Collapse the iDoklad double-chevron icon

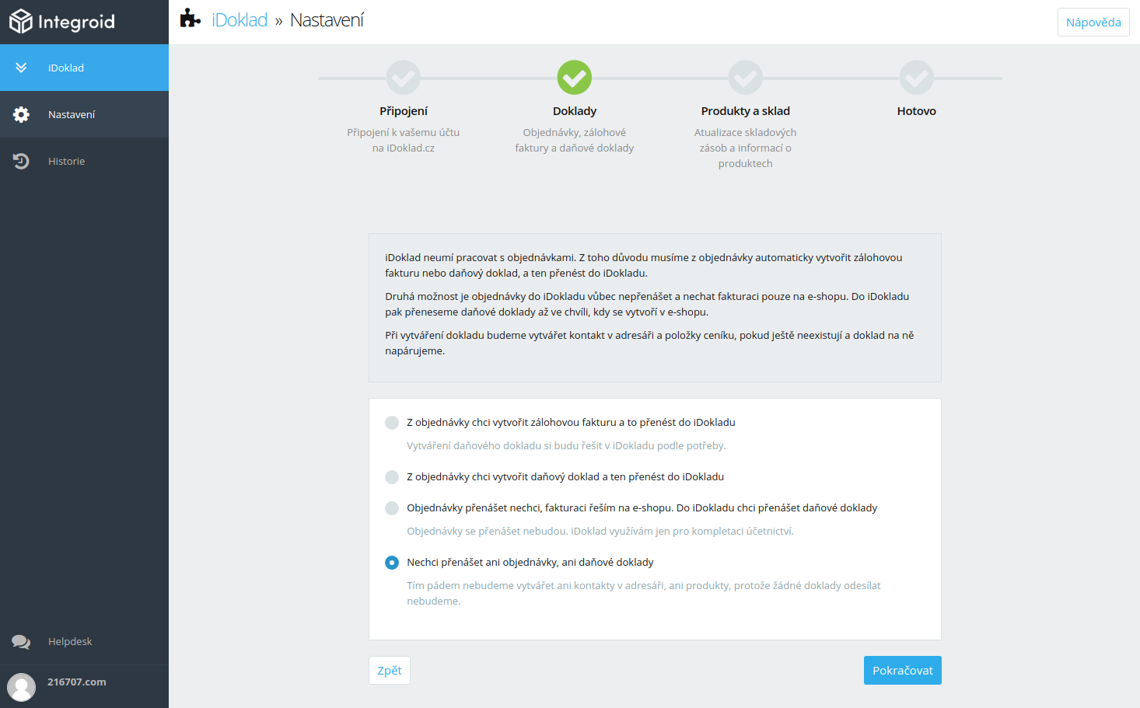click(21, 68)
